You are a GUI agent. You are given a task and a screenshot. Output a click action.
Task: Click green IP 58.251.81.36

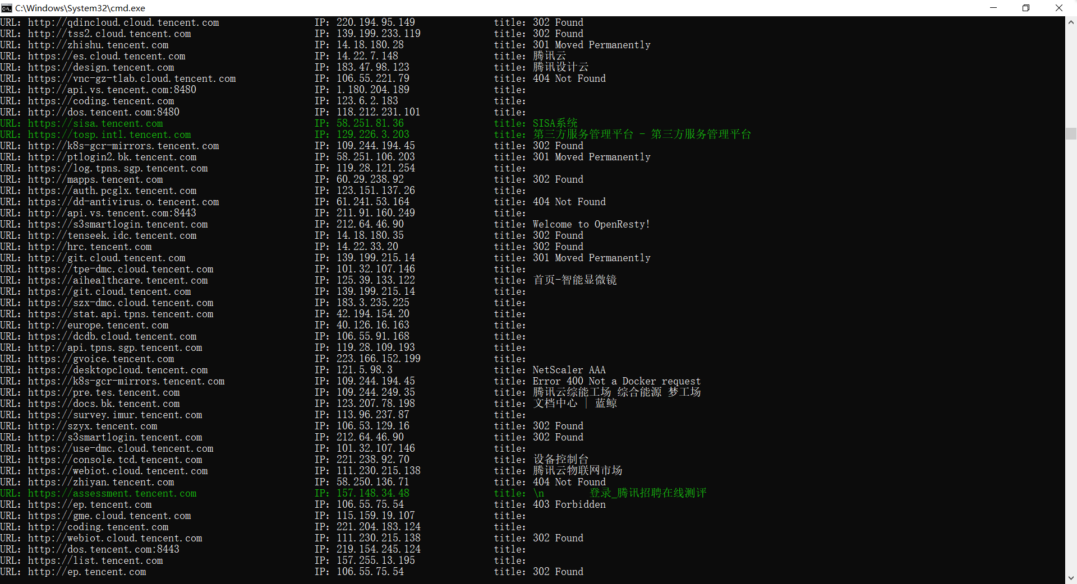[370, 123]
